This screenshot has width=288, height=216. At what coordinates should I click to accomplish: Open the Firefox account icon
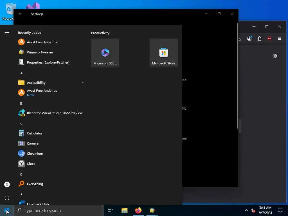pos(249,39)
